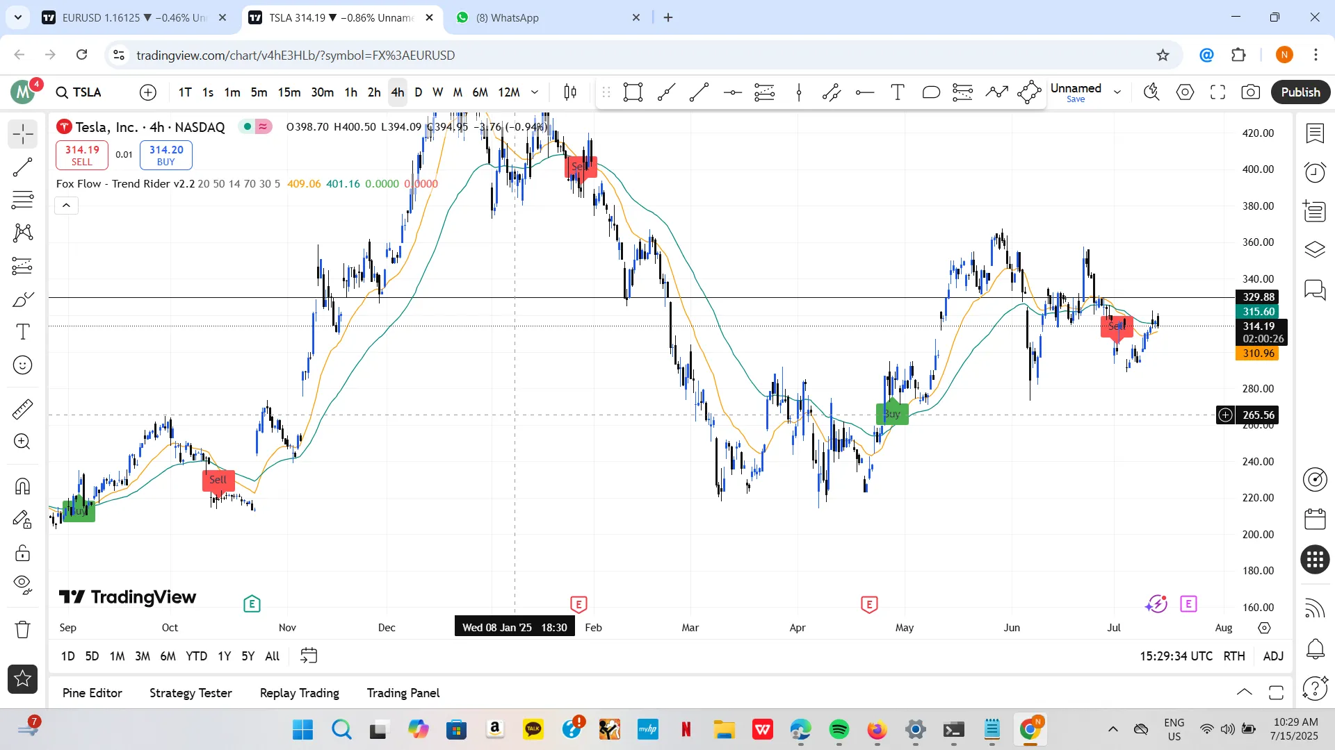Switch to the 15m timeframe
The height and width of the screenshot is (750, 1335).
click(289, 92)
